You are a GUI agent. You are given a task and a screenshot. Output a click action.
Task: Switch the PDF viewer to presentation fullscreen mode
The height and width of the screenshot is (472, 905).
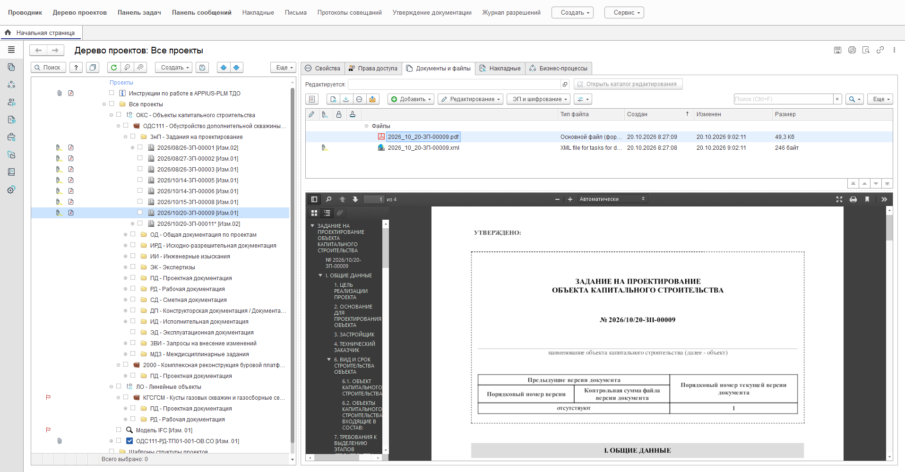click(x=839, y=199)
